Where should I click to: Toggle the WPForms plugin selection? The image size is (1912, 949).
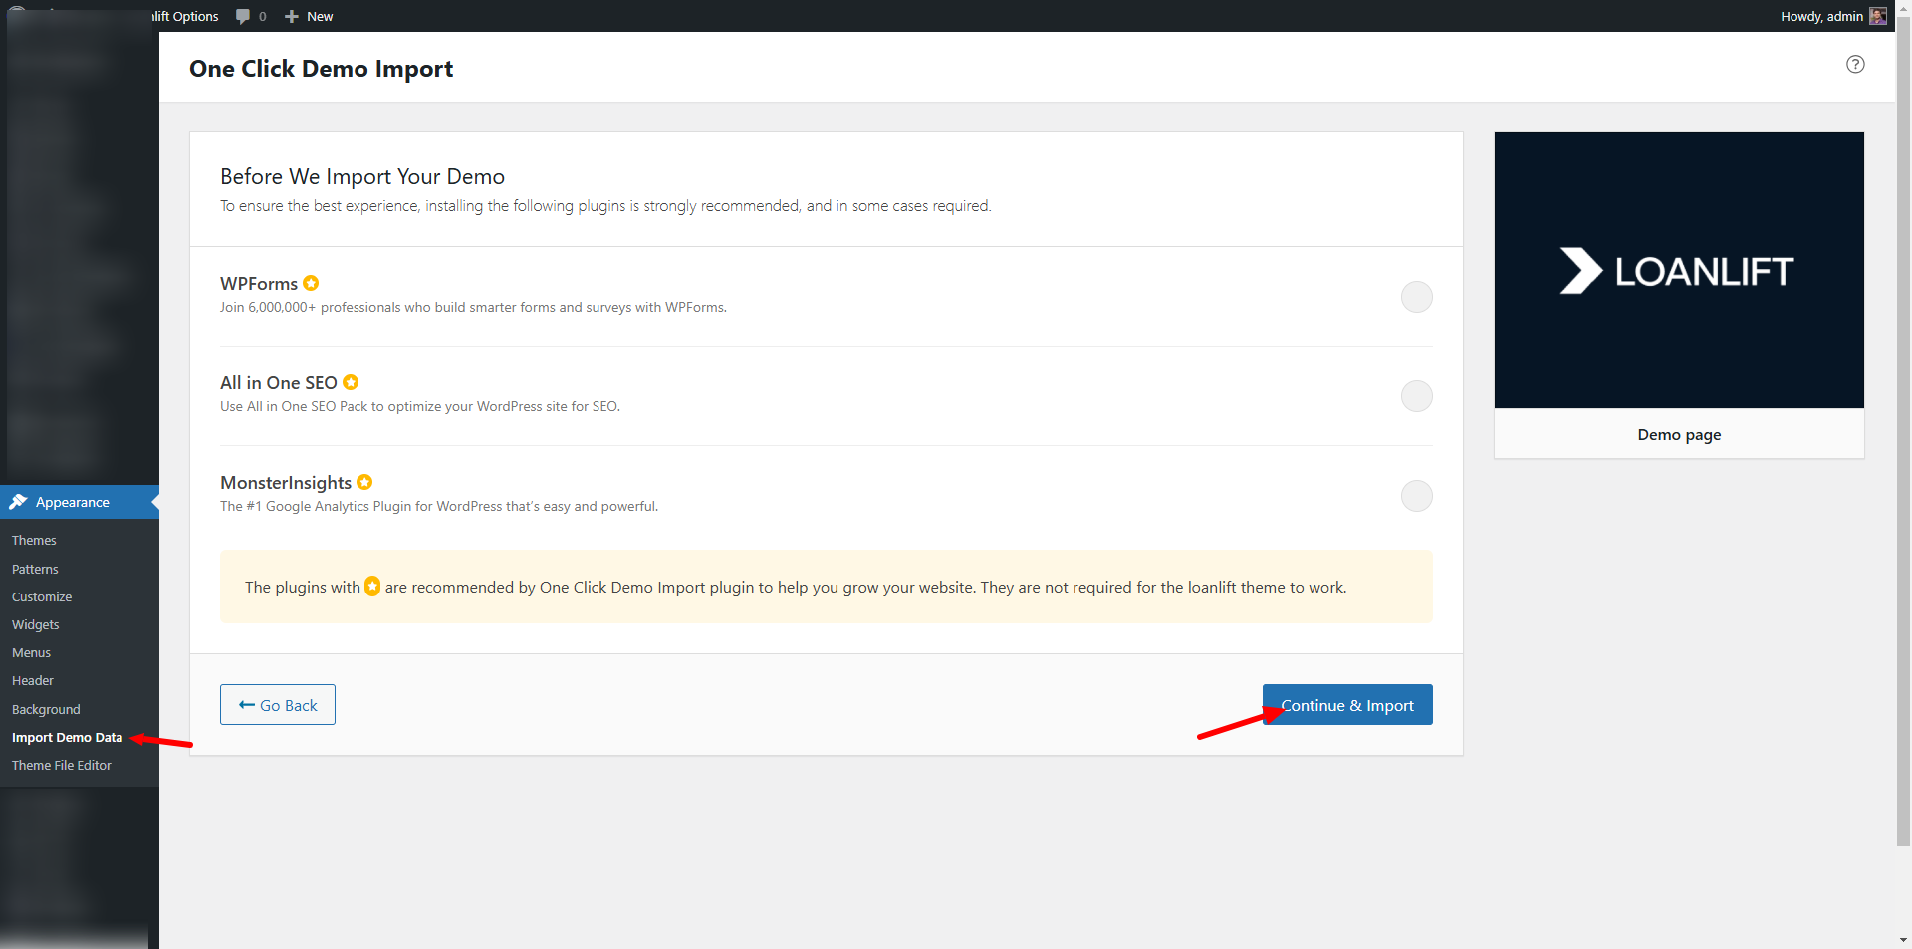point(1416,297)
